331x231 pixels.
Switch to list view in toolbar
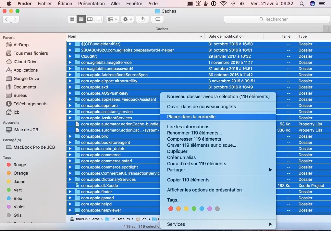click(81, 19)
